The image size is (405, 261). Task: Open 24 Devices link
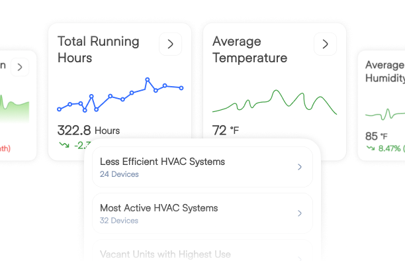click(x=119, y=174)
